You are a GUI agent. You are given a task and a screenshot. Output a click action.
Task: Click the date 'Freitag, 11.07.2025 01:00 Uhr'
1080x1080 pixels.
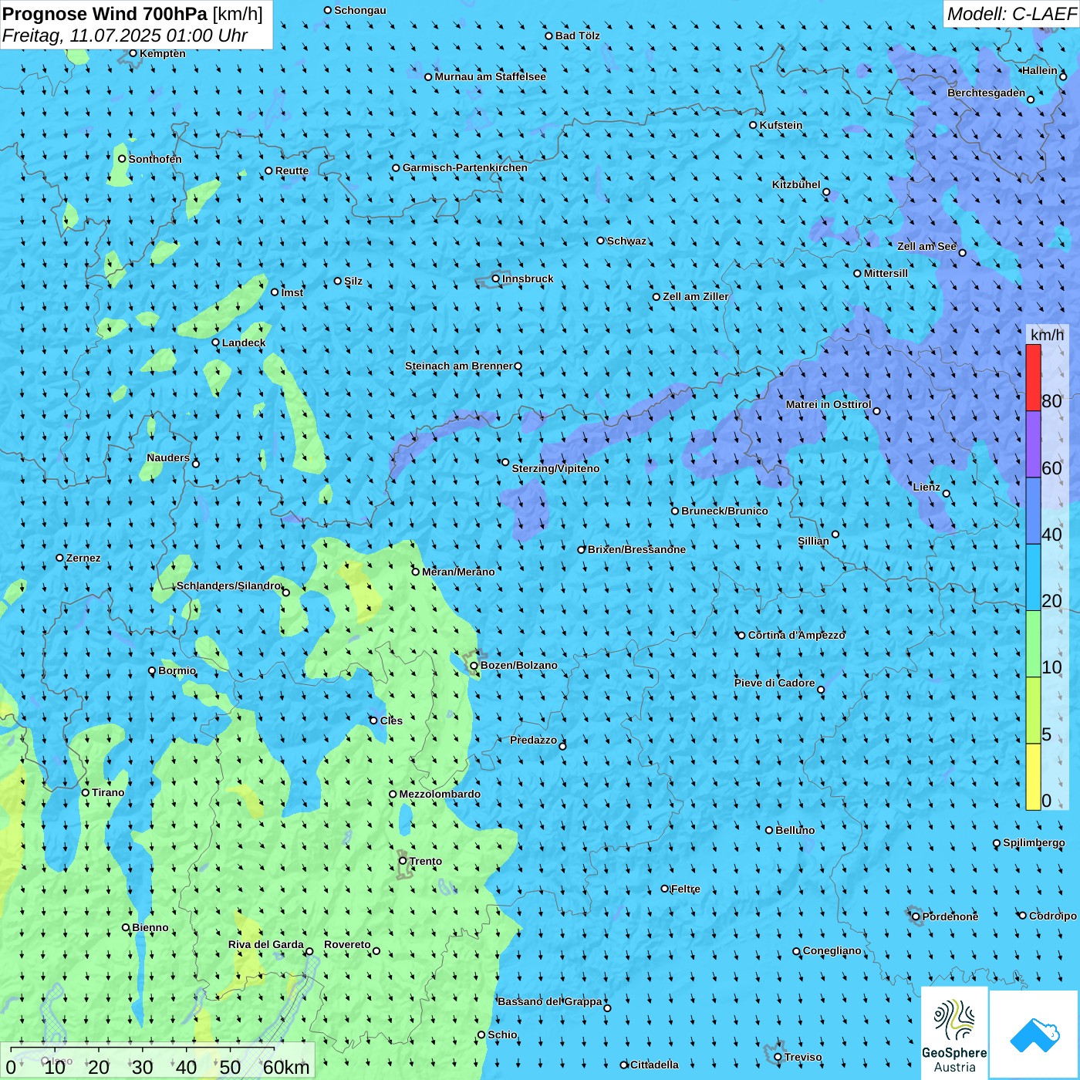[x=125, y=35]
